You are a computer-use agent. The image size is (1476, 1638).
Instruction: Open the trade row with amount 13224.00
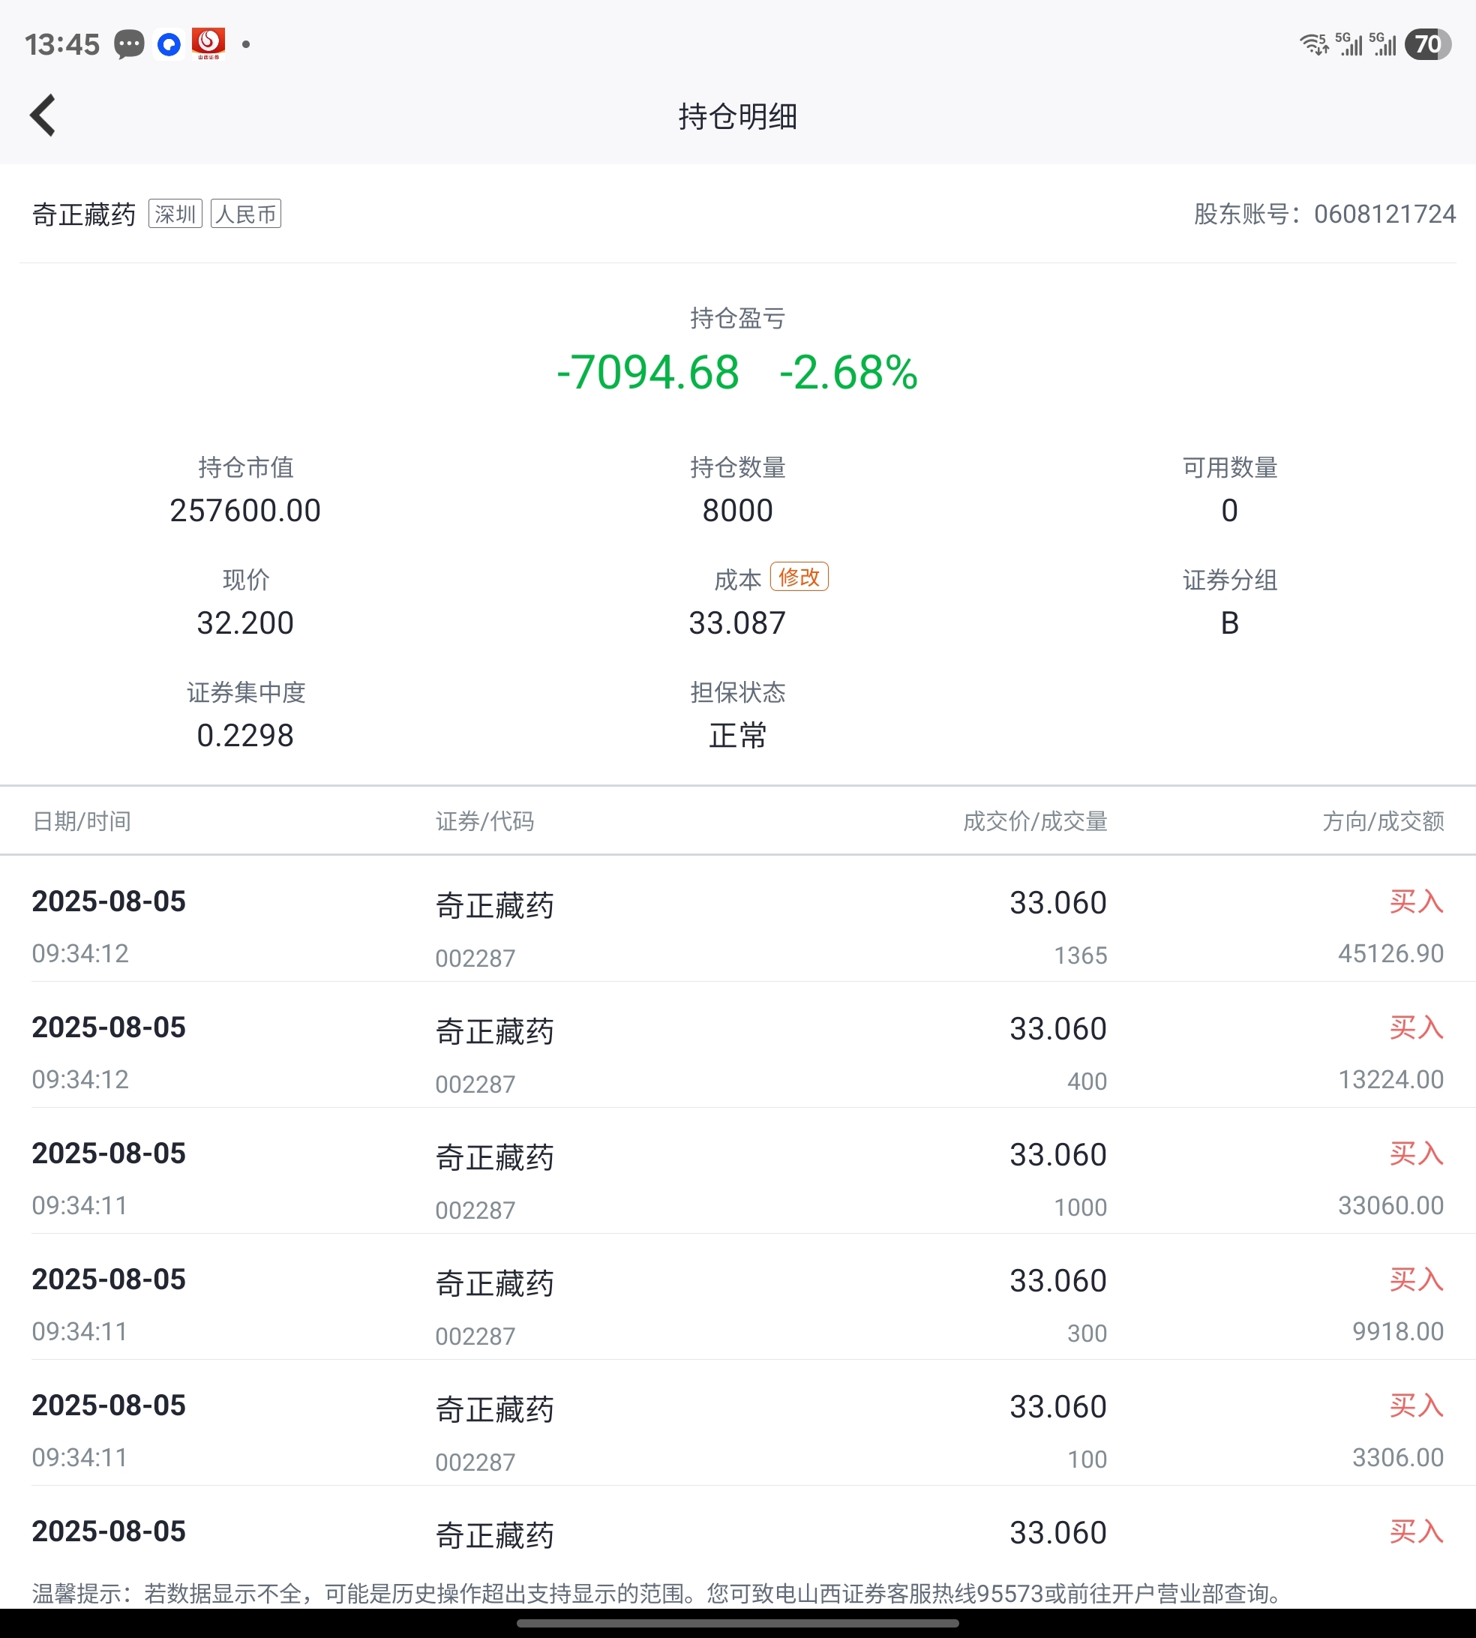click(x=738, y=1045)
